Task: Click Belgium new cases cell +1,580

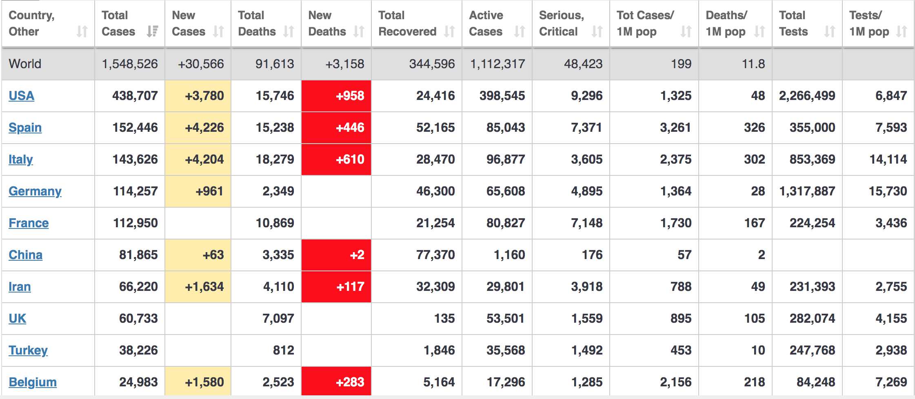Action: 198,381
